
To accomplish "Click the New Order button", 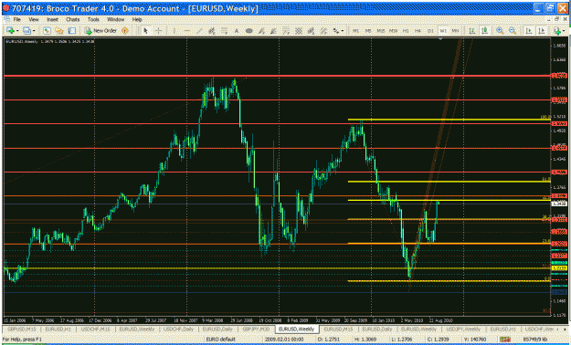I will coord(100,31).
